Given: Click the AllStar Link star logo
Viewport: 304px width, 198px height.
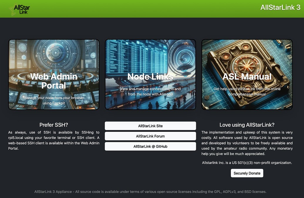Looking at the screenshot, I should point(19,9).
